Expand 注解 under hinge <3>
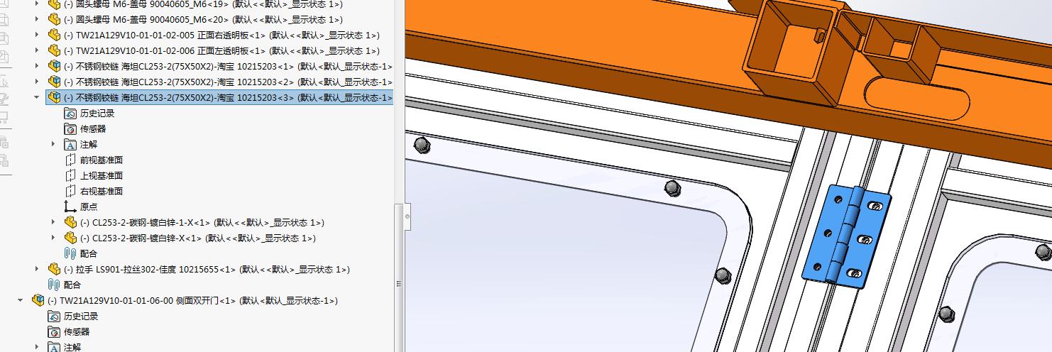Viewport: 1052px width, 352px height. pyautogui.click(x=53, y=145)
